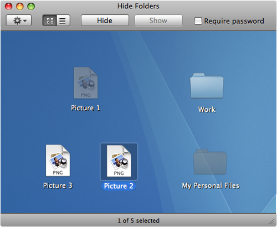Click the highlighted "Picture 2" name label

click(x=119, y=186)
